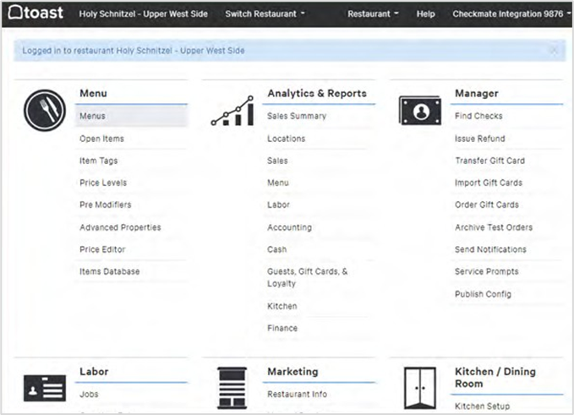Select Publish Config under Manager
Screen dimensions: 574x415
[x=483, y=294]
